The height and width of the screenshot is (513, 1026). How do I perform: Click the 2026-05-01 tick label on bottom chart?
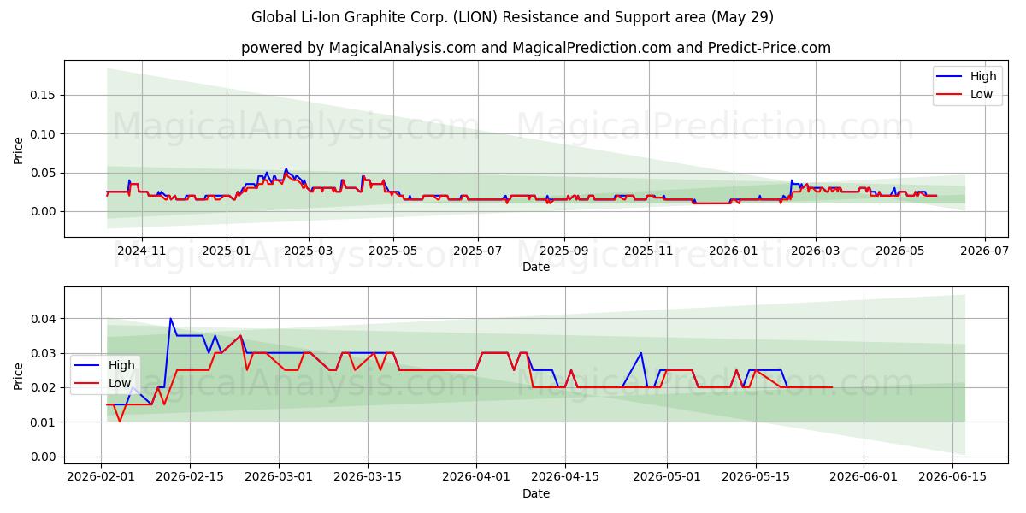666,477
